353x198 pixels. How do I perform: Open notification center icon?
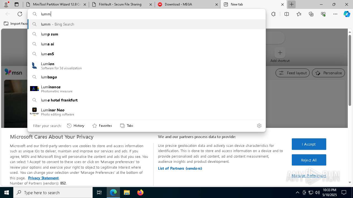click(344, 193)
